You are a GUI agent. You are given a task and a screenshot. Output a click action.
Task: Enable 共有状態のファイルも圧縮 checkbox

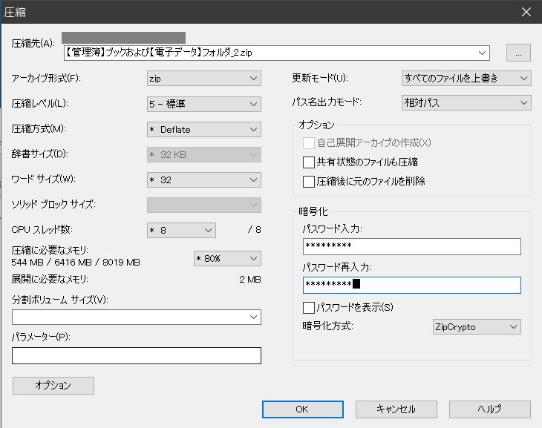click(309, 162)
